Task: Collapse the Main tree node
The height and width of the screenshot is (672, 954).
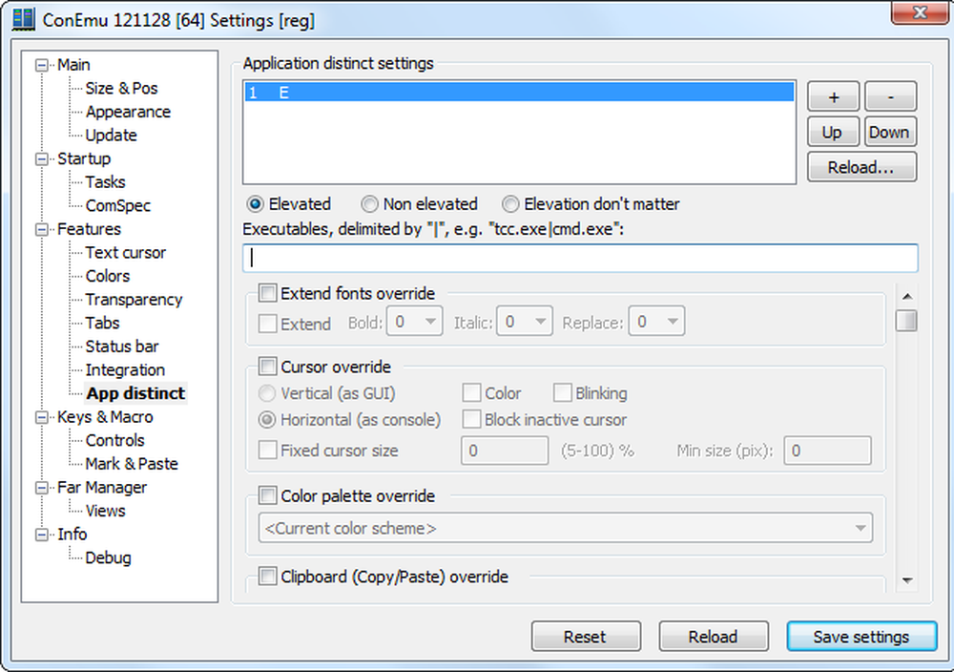Action: tap(41, 65)
